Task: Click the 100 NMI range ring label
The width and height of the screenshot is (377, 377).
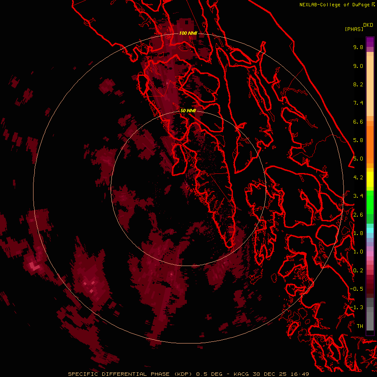Action: point(188,33)
